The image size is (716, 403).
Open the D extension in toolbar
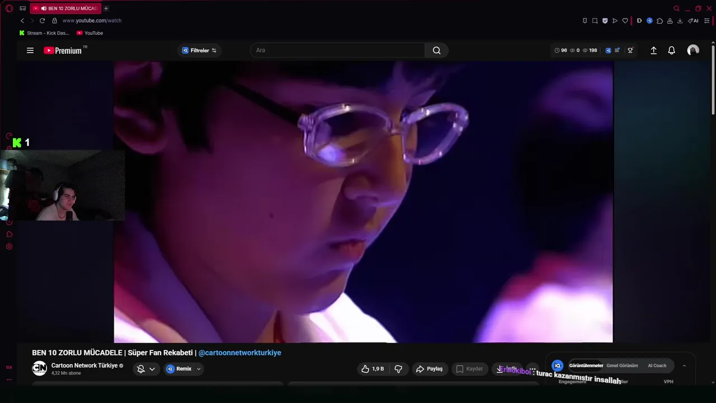(x=639, y=21)
